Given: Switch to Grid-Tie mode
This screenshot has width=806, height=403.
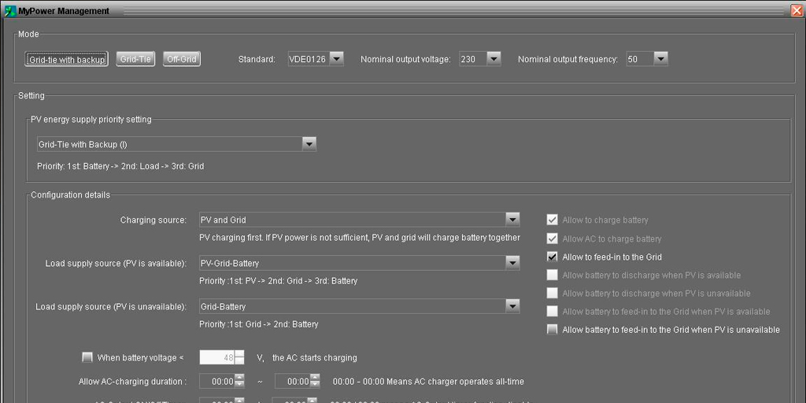Looking at the screenshot, I should 135,59.
